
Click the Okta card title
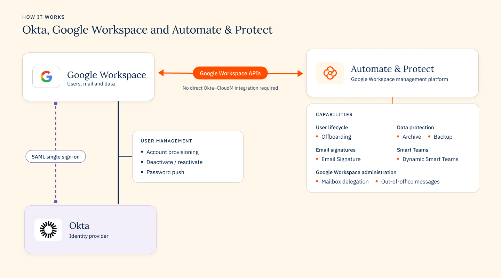tap(79, 226)
